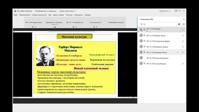Clear the participant search text
Viewport: 199px width, 112px height.
coord(179,24)
